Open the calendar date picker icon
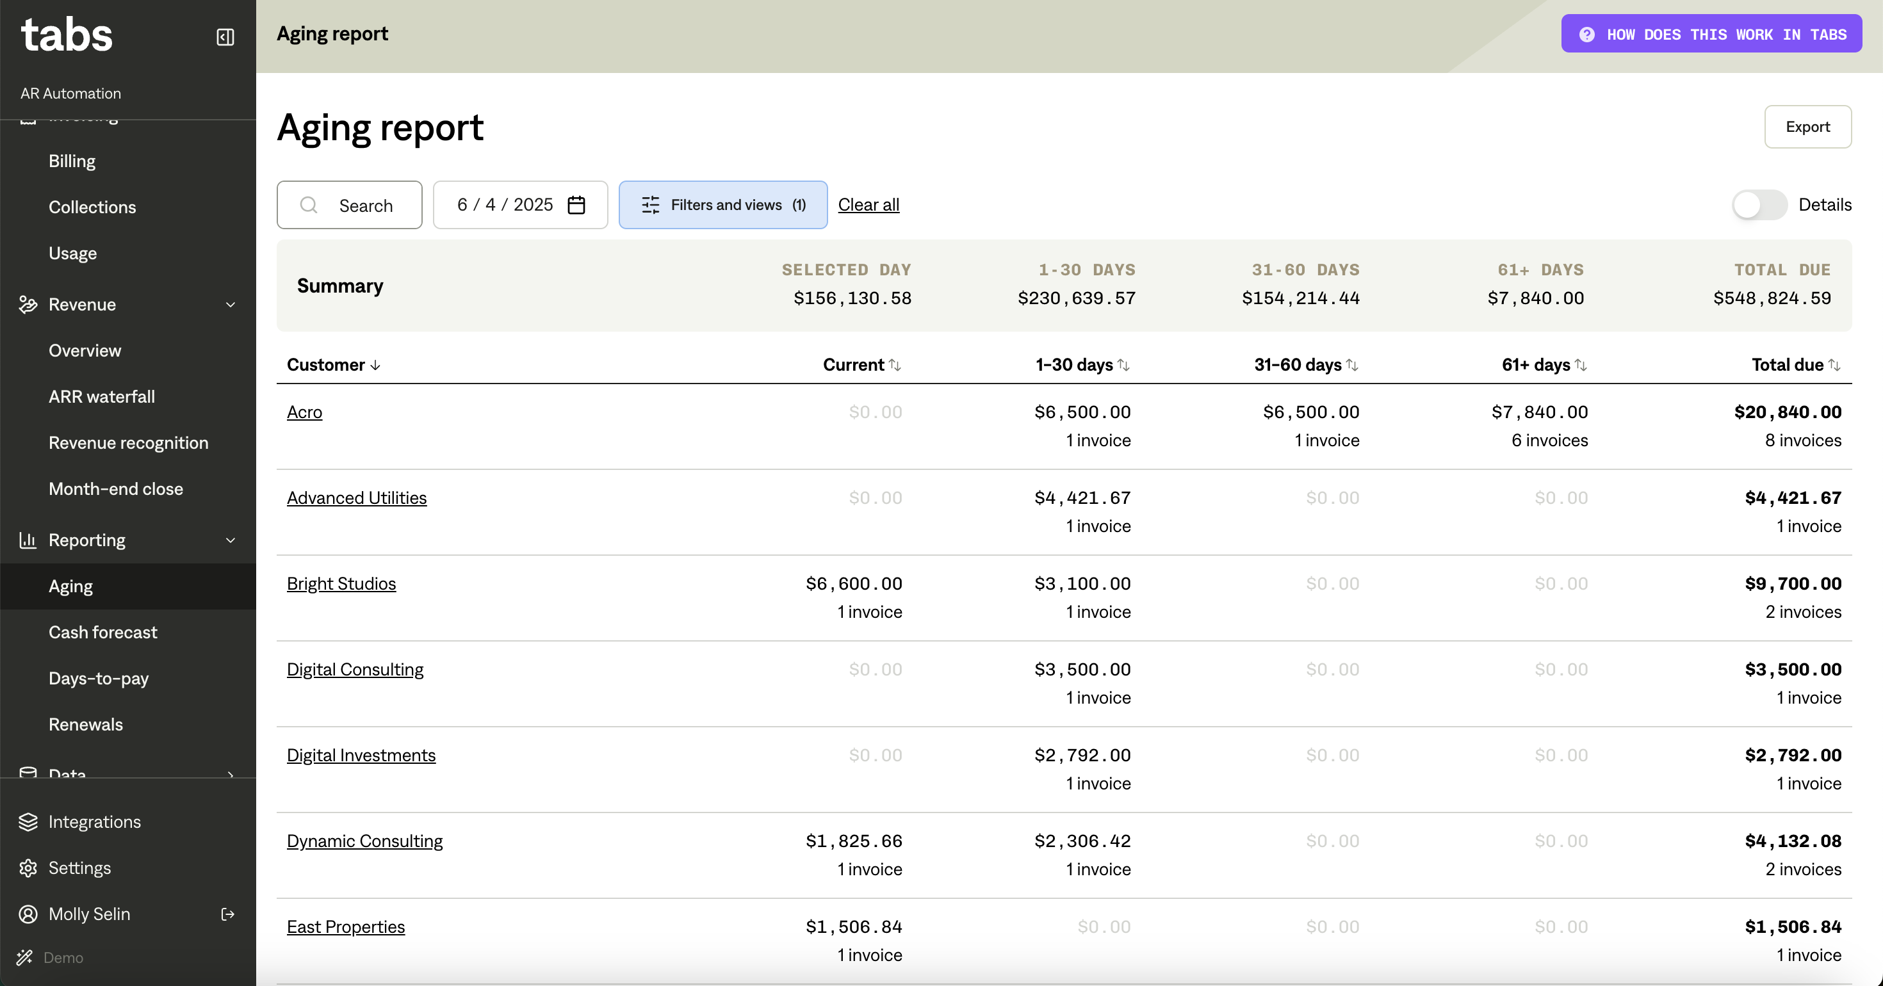Screen dimensions: 1883x986 [576, 205]
